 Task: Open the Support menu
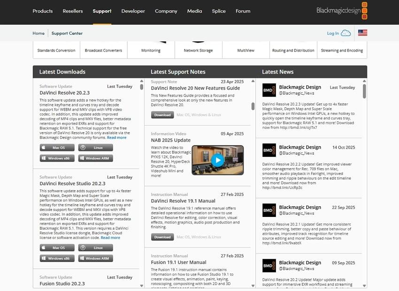click(x=102, y=11)
